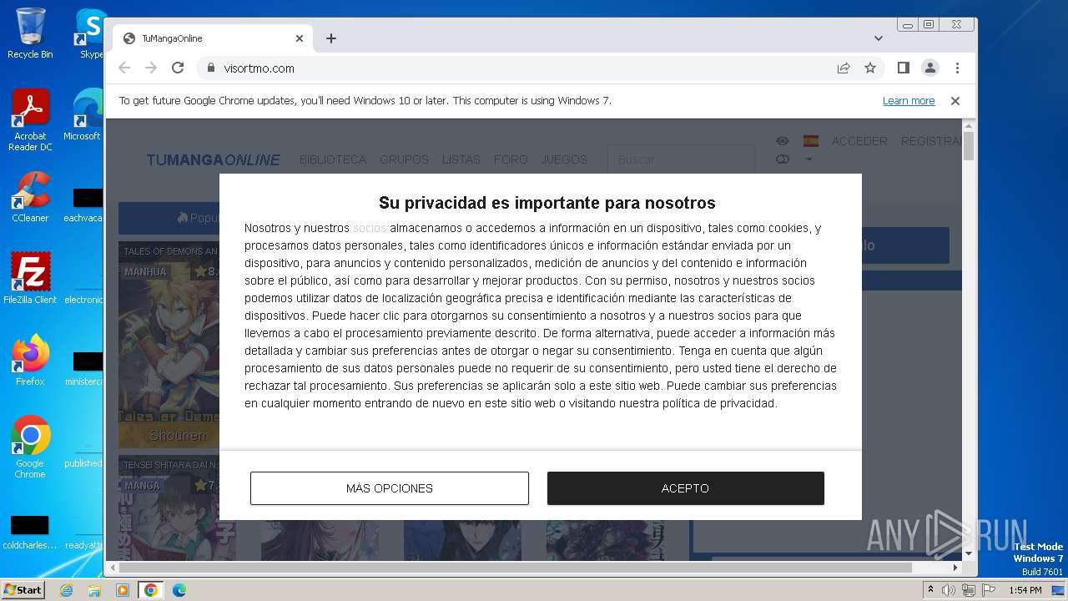Expand the dropdown caret under the flag
The image size is (1068, 601).
809,159
